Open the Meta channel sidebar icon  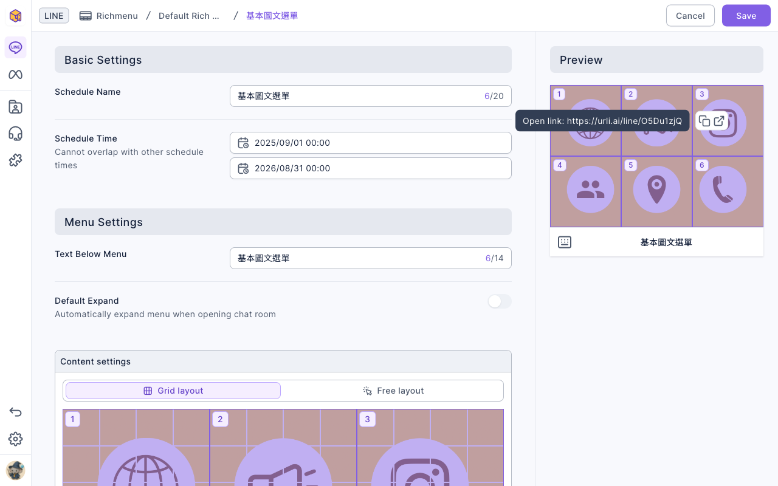15,75
